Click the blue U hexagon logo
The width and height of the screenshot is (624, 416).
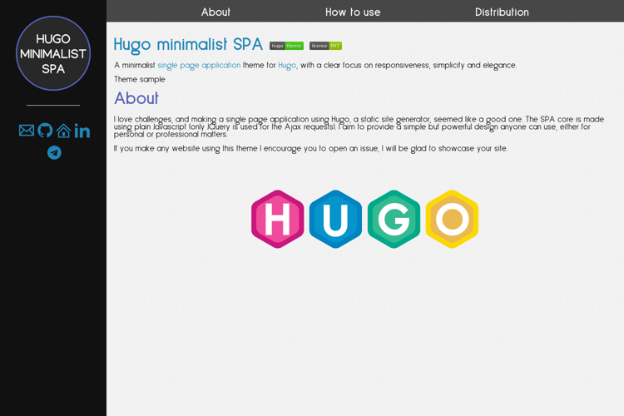coord(335,219)
